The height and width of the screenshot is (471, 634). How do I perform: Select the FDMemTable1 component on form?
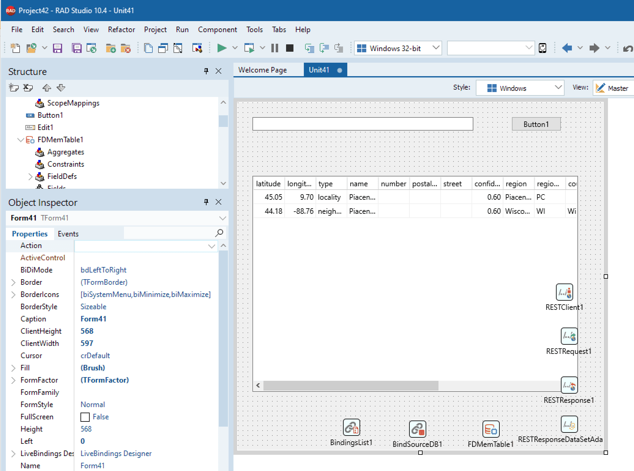tap(491, 429)
